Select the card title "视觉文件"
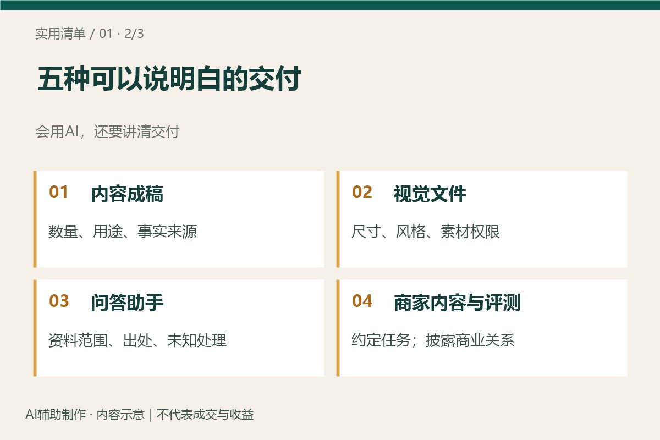 [x=430, y=195]
